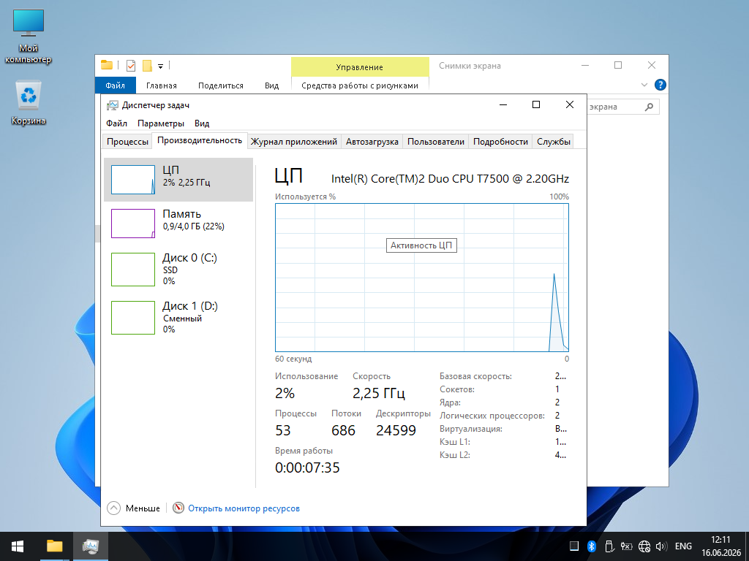Close the Диспетчер задач window
This screenshot has height=561, width=749.
(x=569, y=104)
